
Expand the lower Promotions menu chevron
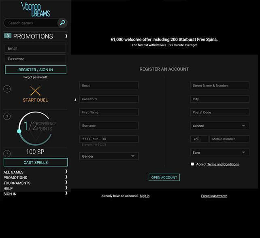click(66, 177)
